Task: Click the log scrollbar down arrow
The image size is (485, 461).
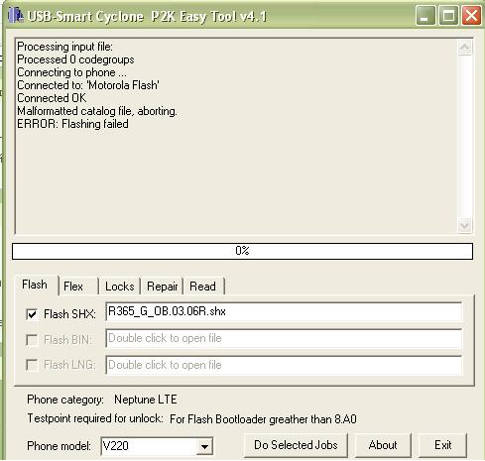Action: pyautogui.click(x=465, y=226)
